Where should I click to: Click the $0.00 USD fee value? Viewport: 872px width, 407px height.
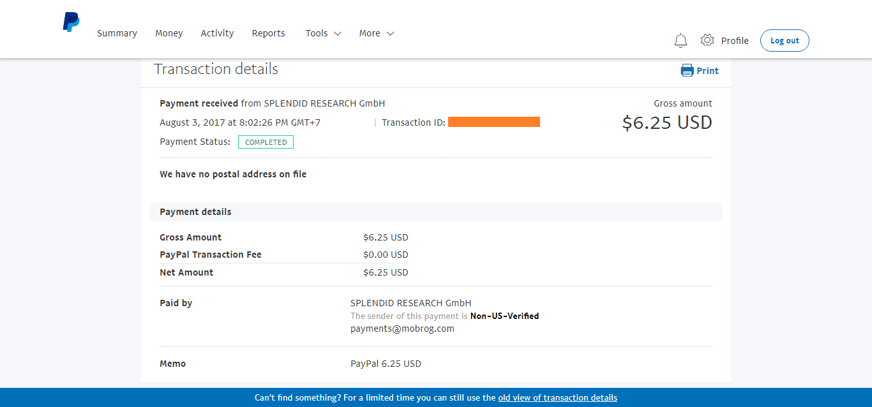(x=386, y=255)
